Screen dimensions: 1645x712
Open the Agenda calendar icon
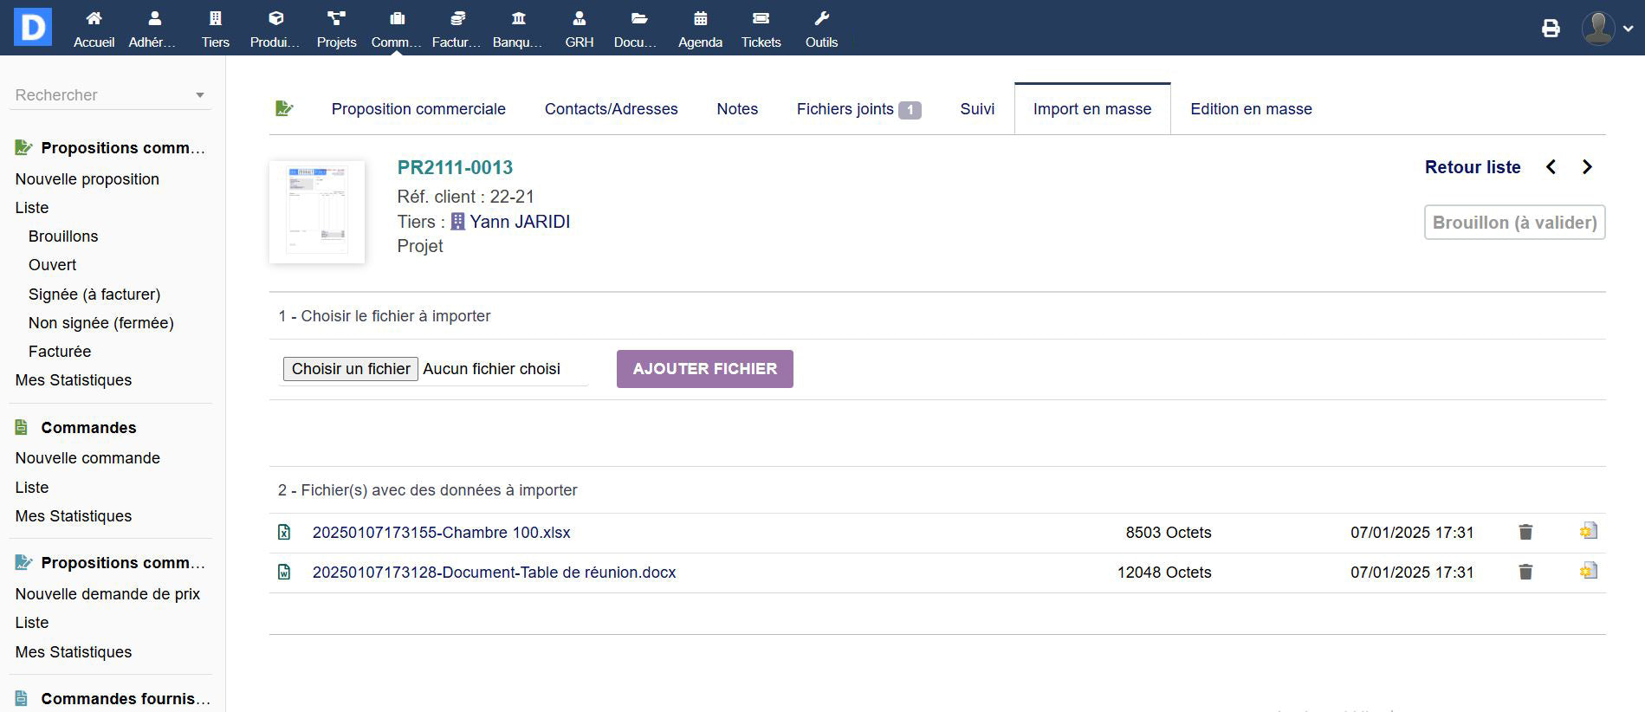[700, 19]
